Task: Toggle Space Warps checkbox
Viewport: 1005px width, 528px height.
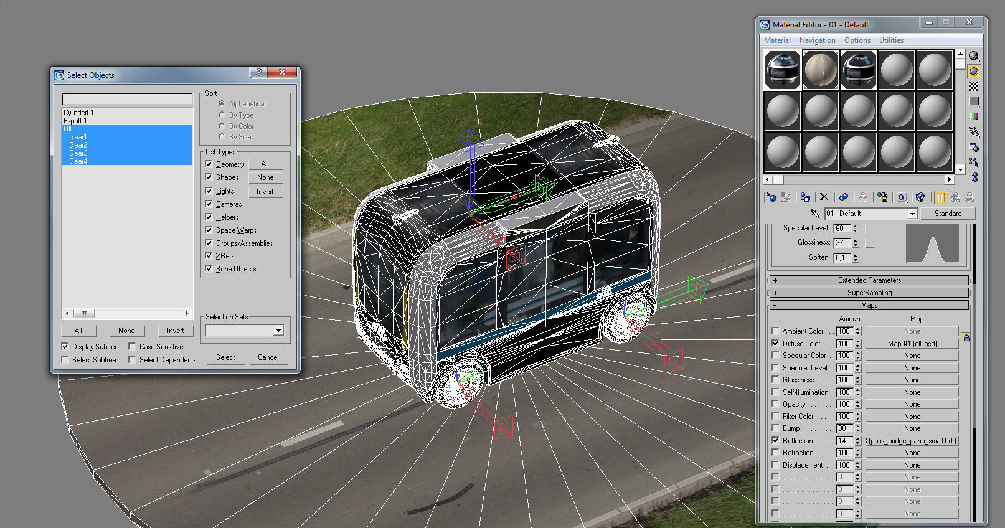Action: coord(209,230)
